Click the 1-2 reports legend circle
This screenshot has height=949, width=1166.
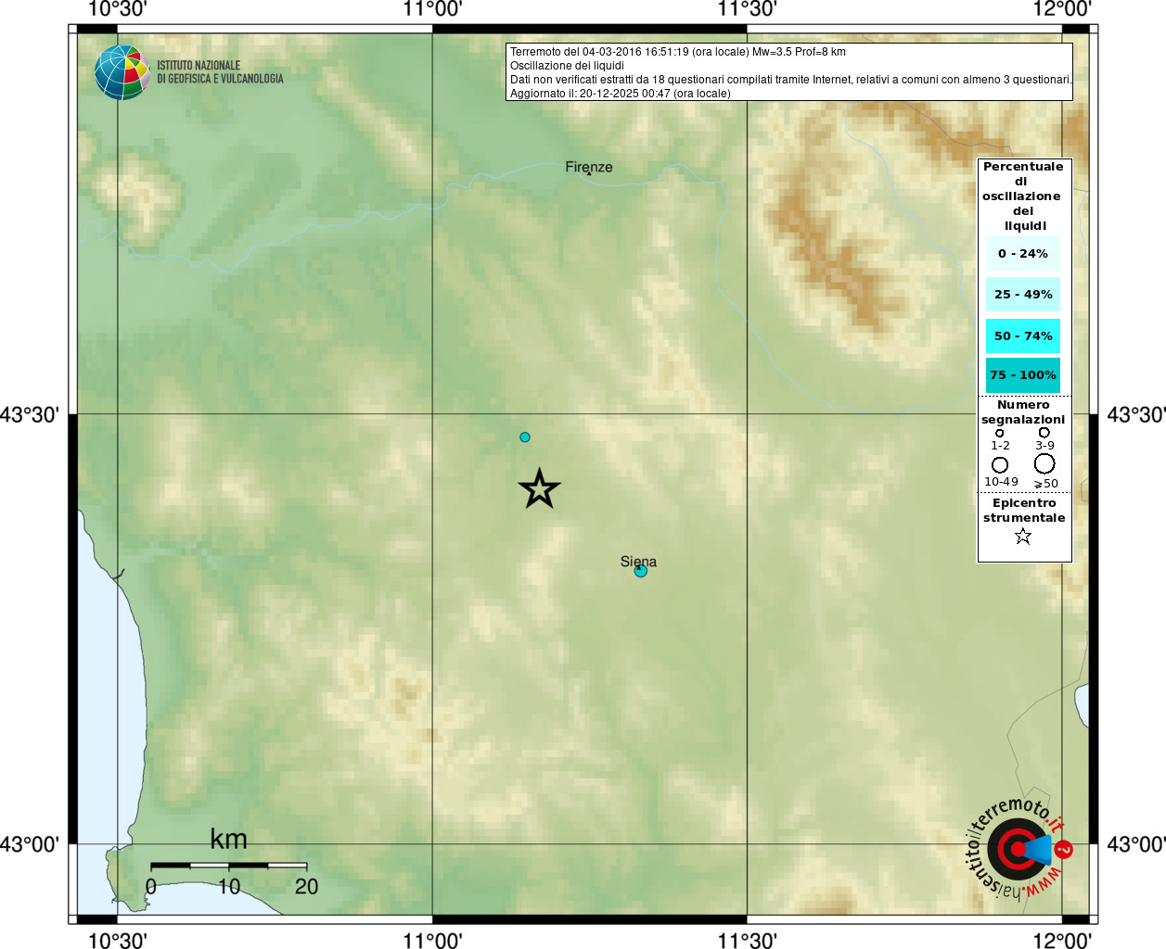999,433
